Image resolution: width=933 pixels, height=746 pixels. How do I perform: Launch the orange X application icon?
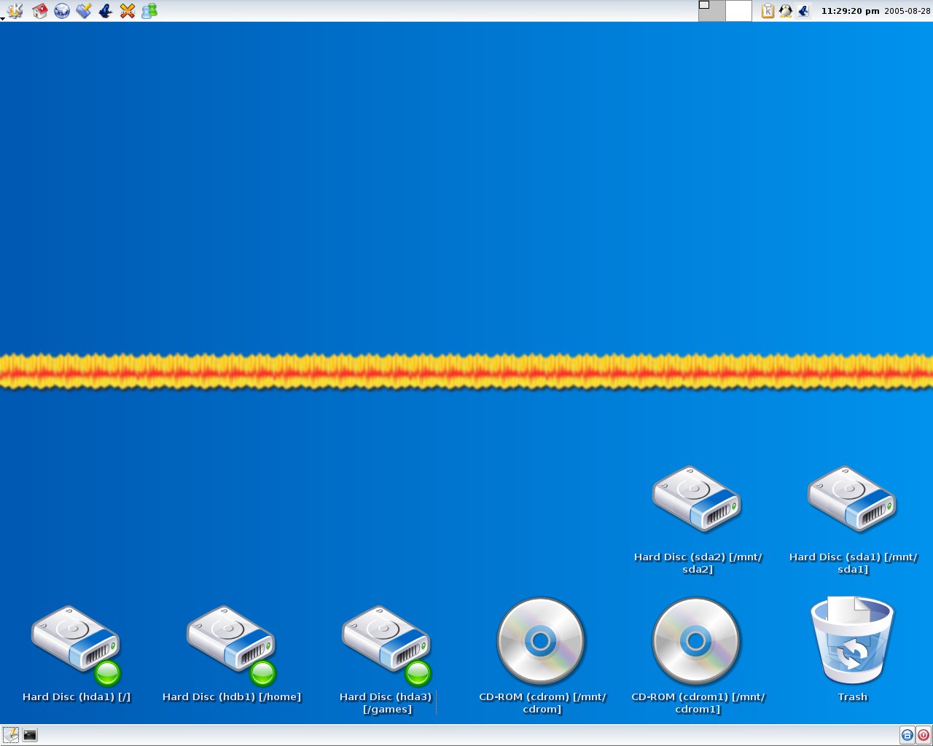[x=128, y=11]
